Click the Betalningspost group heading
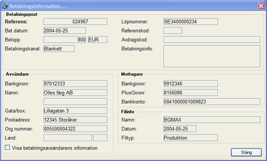The image size is (267, 161). pos(22,14)
